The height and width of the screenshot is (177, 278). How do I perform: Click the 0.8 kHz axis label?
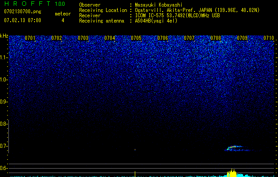tap(4, 124)
